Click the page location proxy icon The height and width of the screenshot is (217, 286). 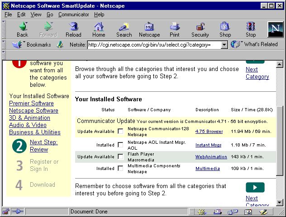[x=60, y=45]
